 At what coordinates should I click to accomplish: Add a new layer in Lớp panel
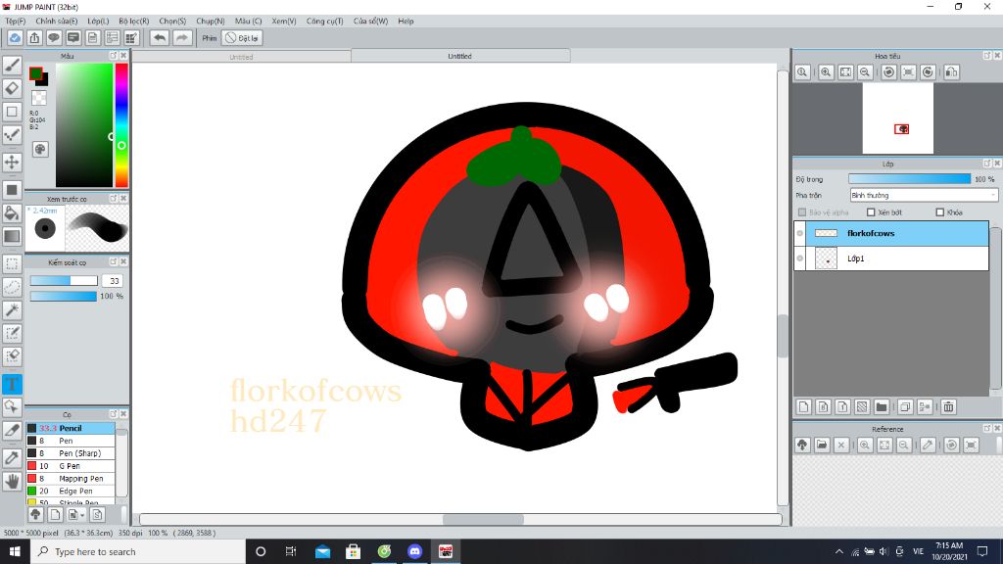[804, 406]
